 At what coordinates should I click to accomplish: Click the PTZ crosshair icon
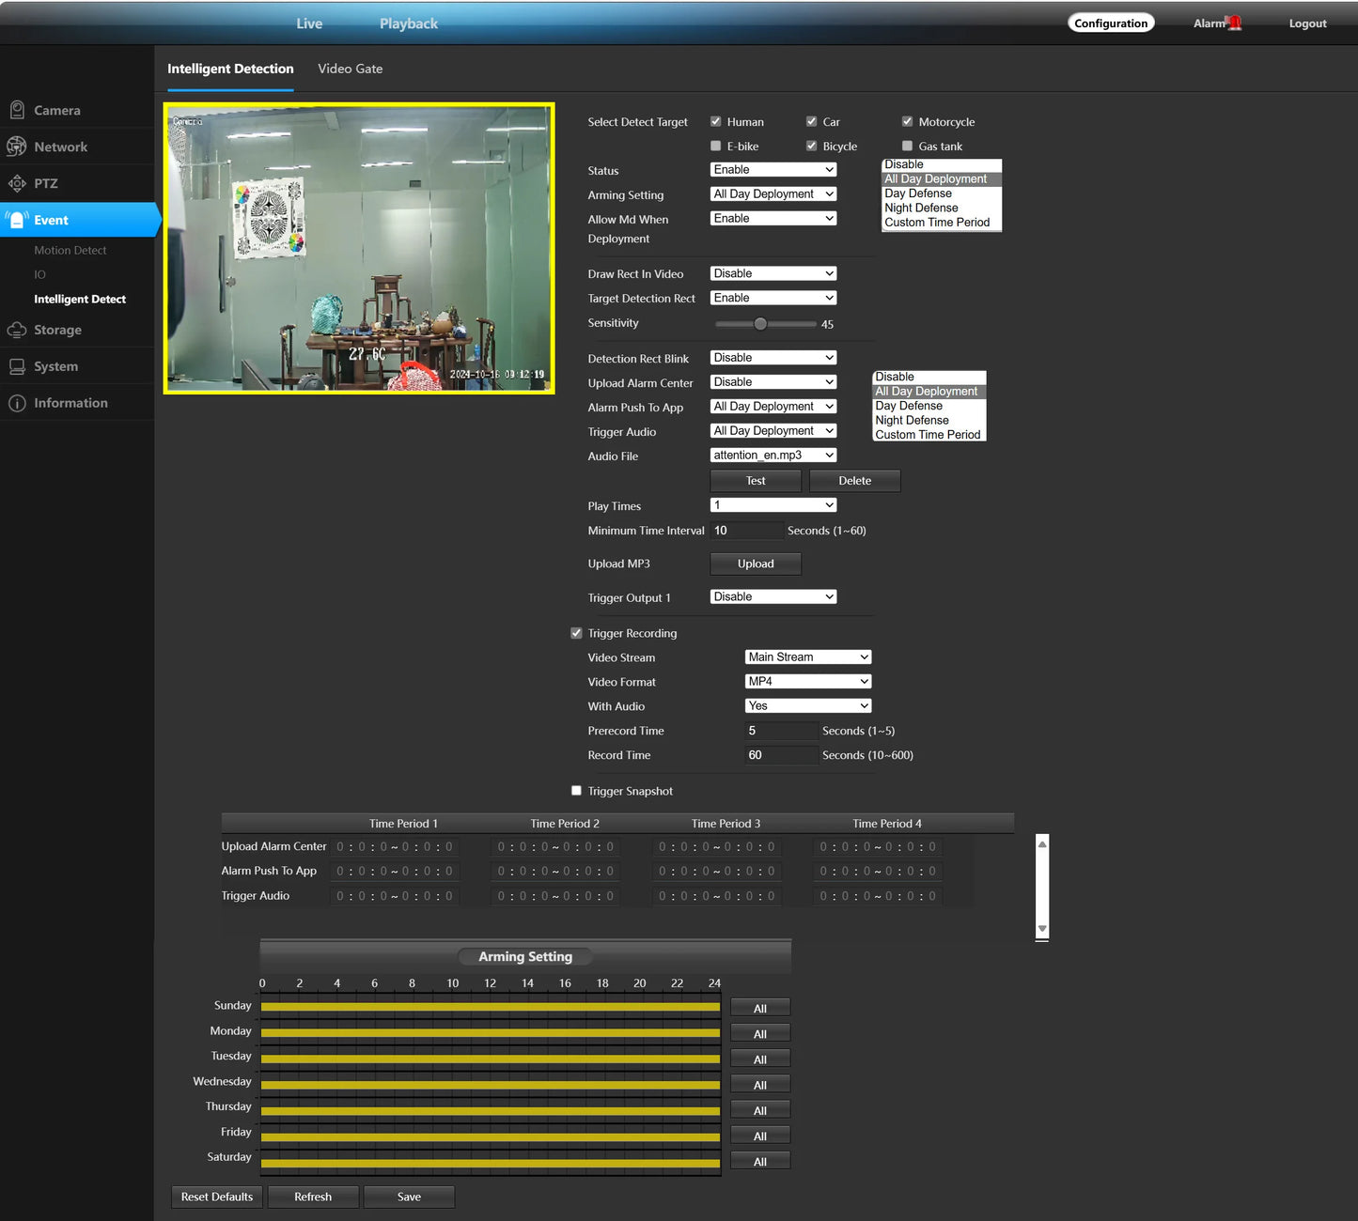point(17,183)
